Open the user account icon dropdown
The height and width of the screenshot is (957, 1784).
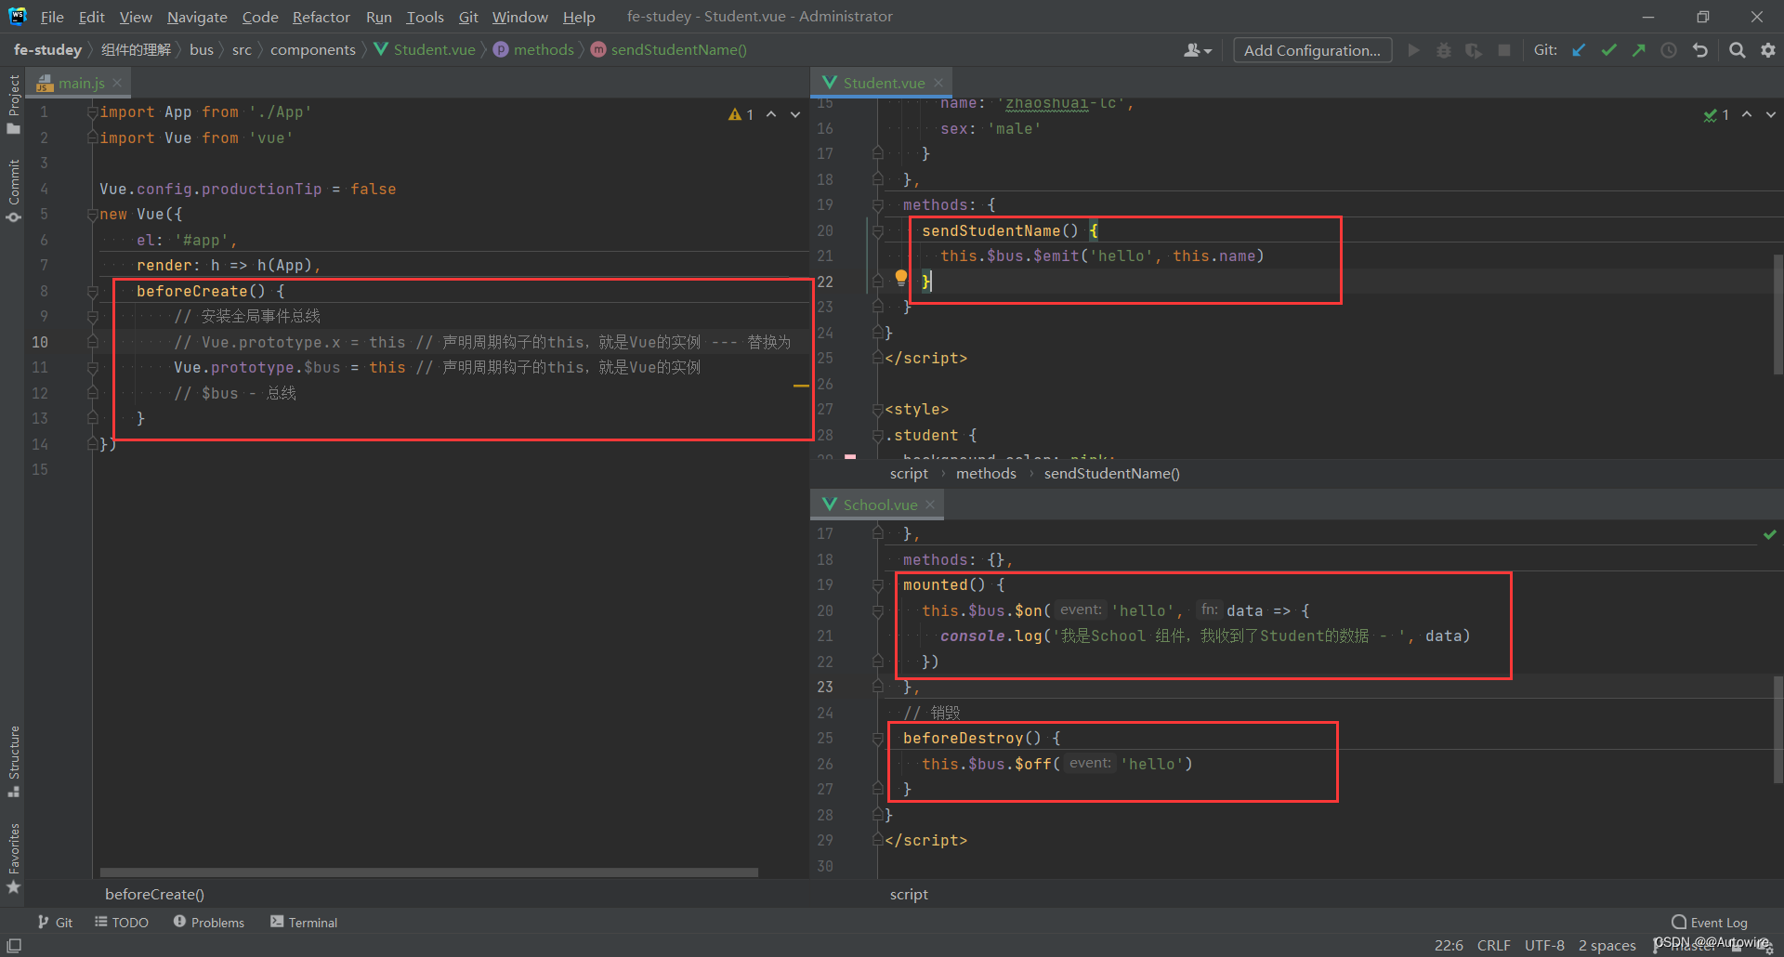pyautogui.click(x=1198, y=50)
